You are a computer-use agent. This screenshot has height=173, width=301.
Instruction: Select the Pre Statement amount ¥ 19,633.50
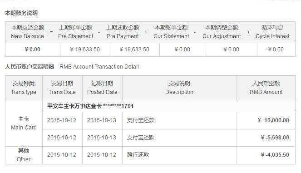85,49
